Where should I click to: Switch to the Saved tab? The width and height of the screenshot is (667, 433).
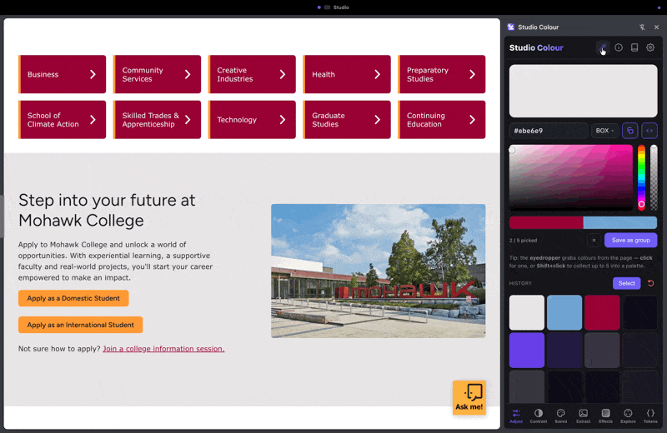(x=560, y=416)
